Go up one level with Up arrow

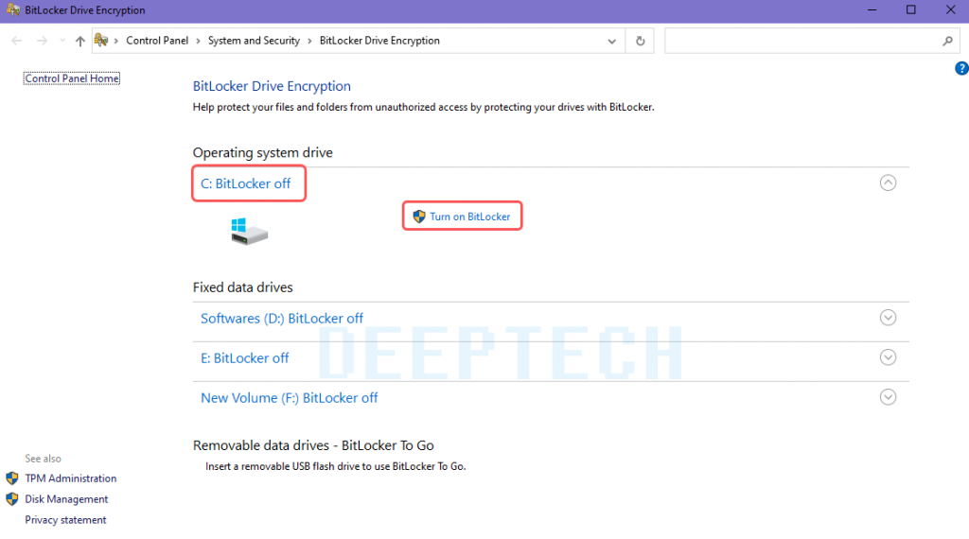(x=79, y=41)
